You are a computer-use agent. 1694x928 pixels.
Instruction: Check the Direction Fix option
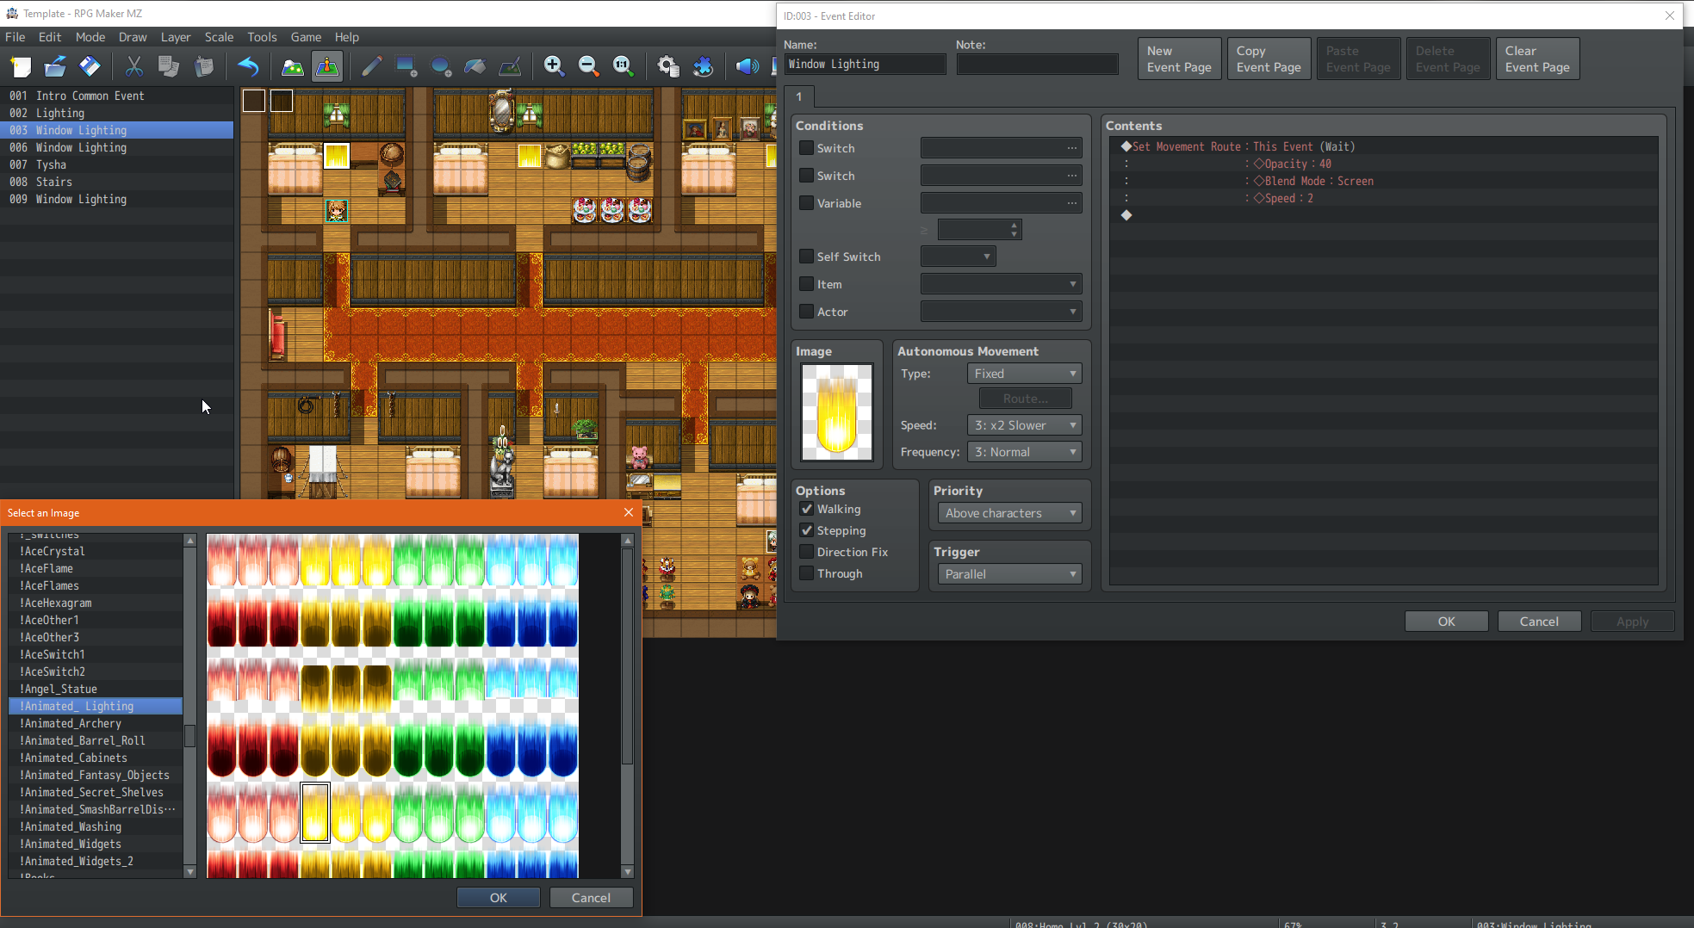(806, 552)
